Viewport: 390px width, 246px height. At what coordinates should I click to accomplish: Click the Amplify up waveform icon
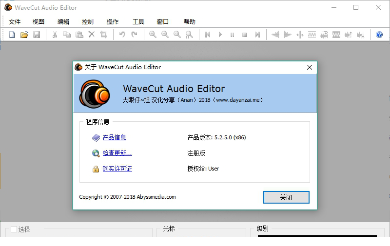coord(348,35)
